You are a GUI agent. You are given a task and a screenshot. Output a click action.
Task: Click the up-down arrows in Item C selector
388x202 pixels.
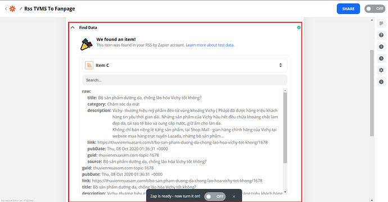[281, 65]
